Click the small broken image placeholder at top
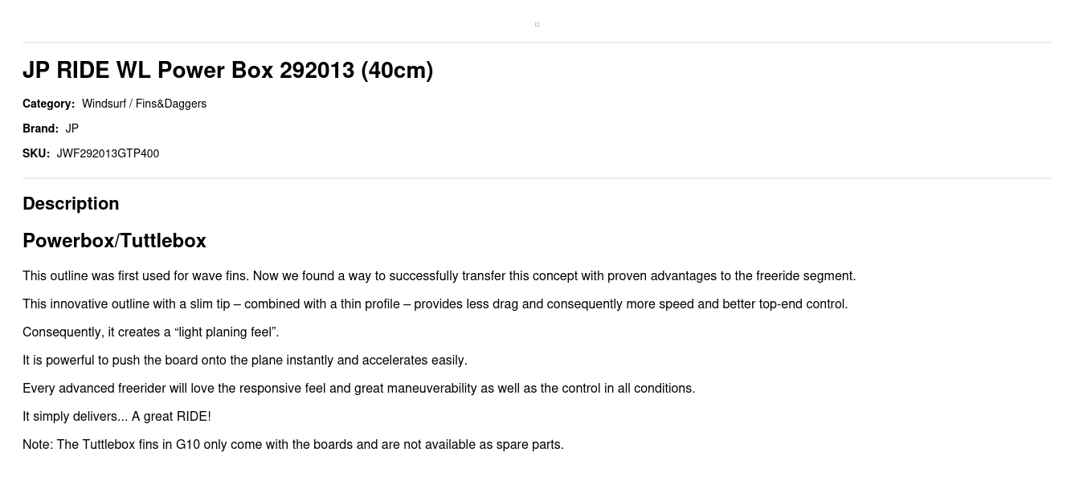The image size is (1067, 489). tap(537, 24)
